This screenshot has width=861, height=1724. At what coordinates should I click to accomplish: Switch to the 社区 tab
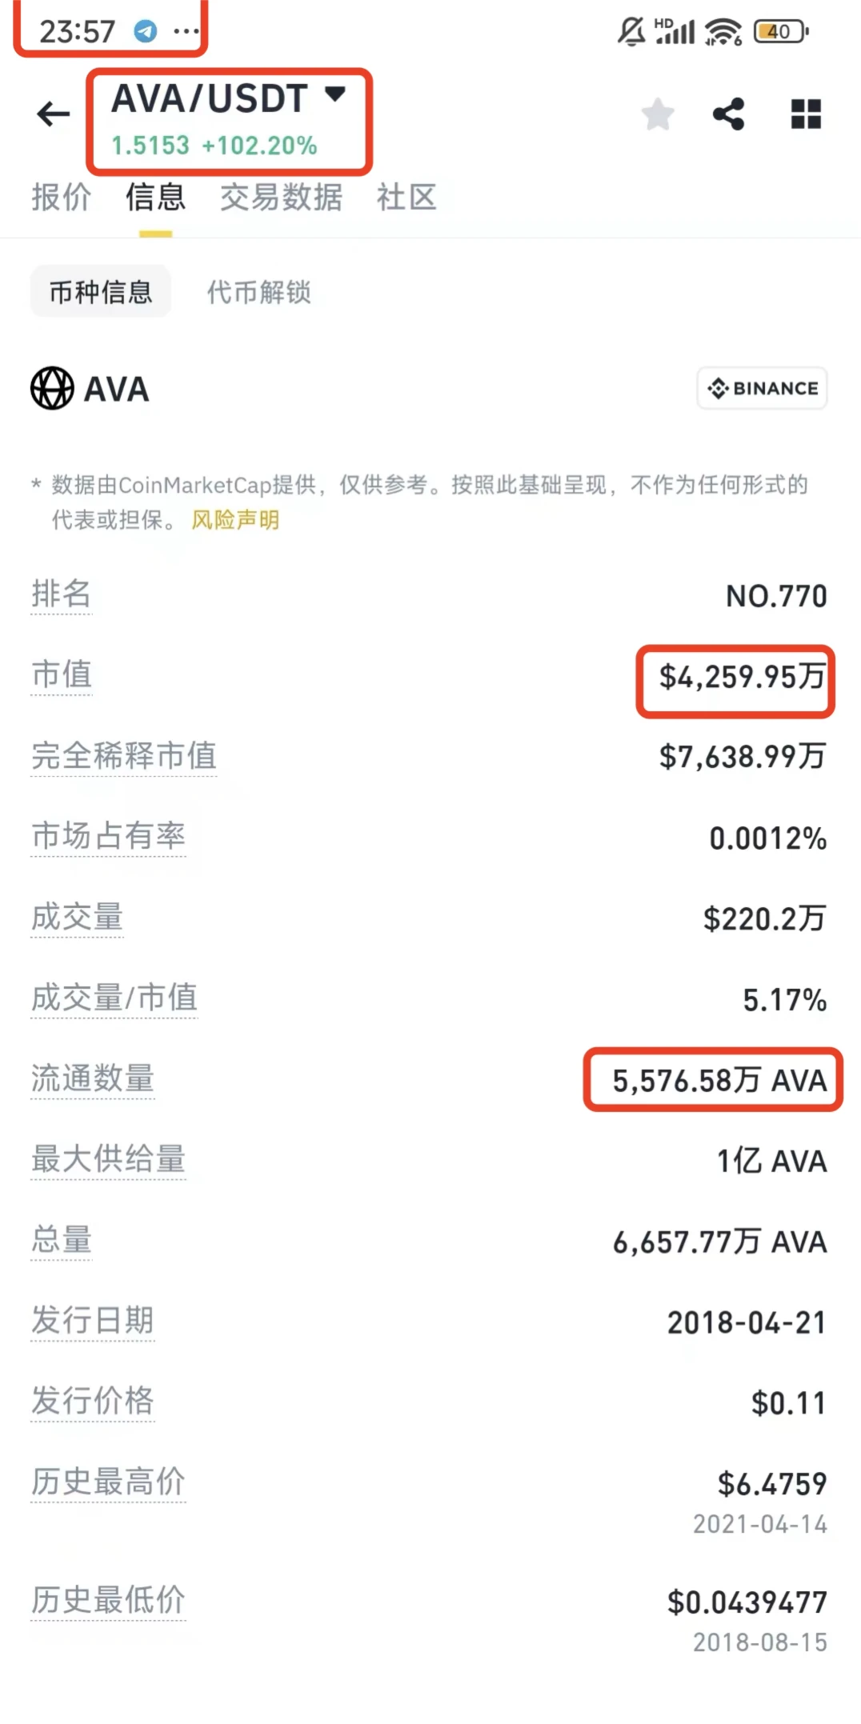tap(405, 198)
